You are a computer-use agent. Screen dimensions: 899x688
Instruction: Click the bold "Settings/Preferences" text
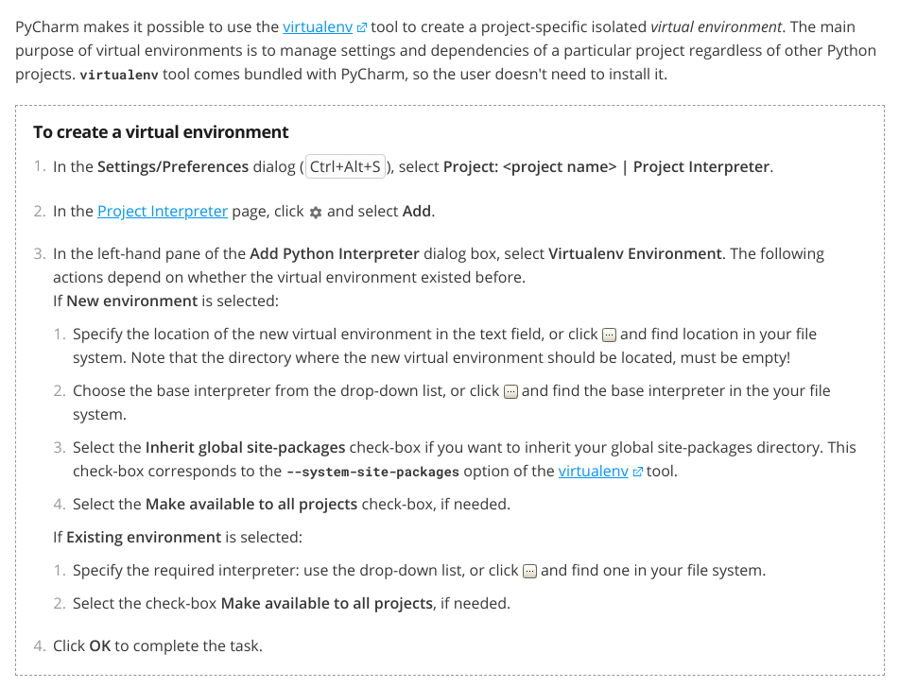[172, 167]
